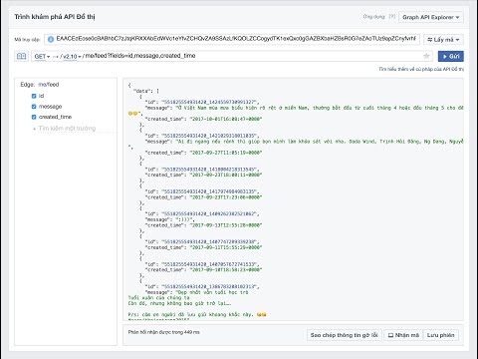Click the Gửi submit button
This screenshot has width=478, height=359.
tap(451, 56)
